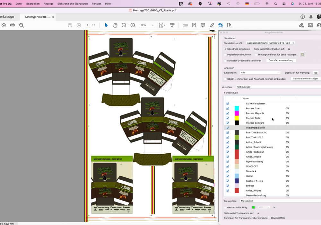Click the Druckfarbenverwaltung button
The width and height of the screenshot is (321, 225).
click(281, 60)
